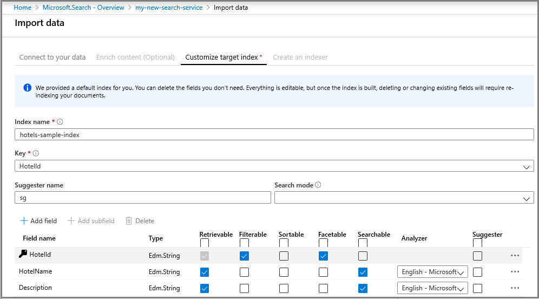Click the key icon beside HotelId
This screenshot has height=299, width=539.
[x=23, y=255]
